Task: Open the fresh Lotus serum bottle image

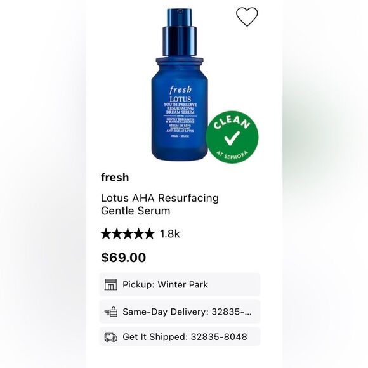Action: (x=180, y=84)
